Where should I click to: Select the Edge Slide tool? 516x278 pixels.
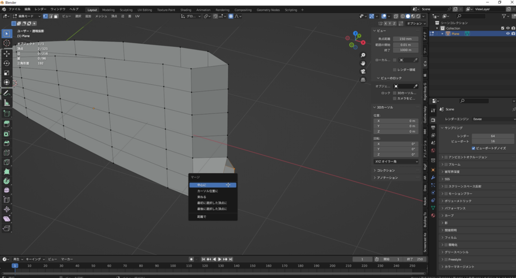click(7, 200)
